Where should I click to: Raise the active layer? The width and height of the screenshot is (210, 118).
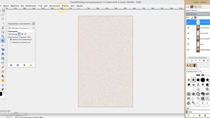pyautogui.click(x=196, y=61)
